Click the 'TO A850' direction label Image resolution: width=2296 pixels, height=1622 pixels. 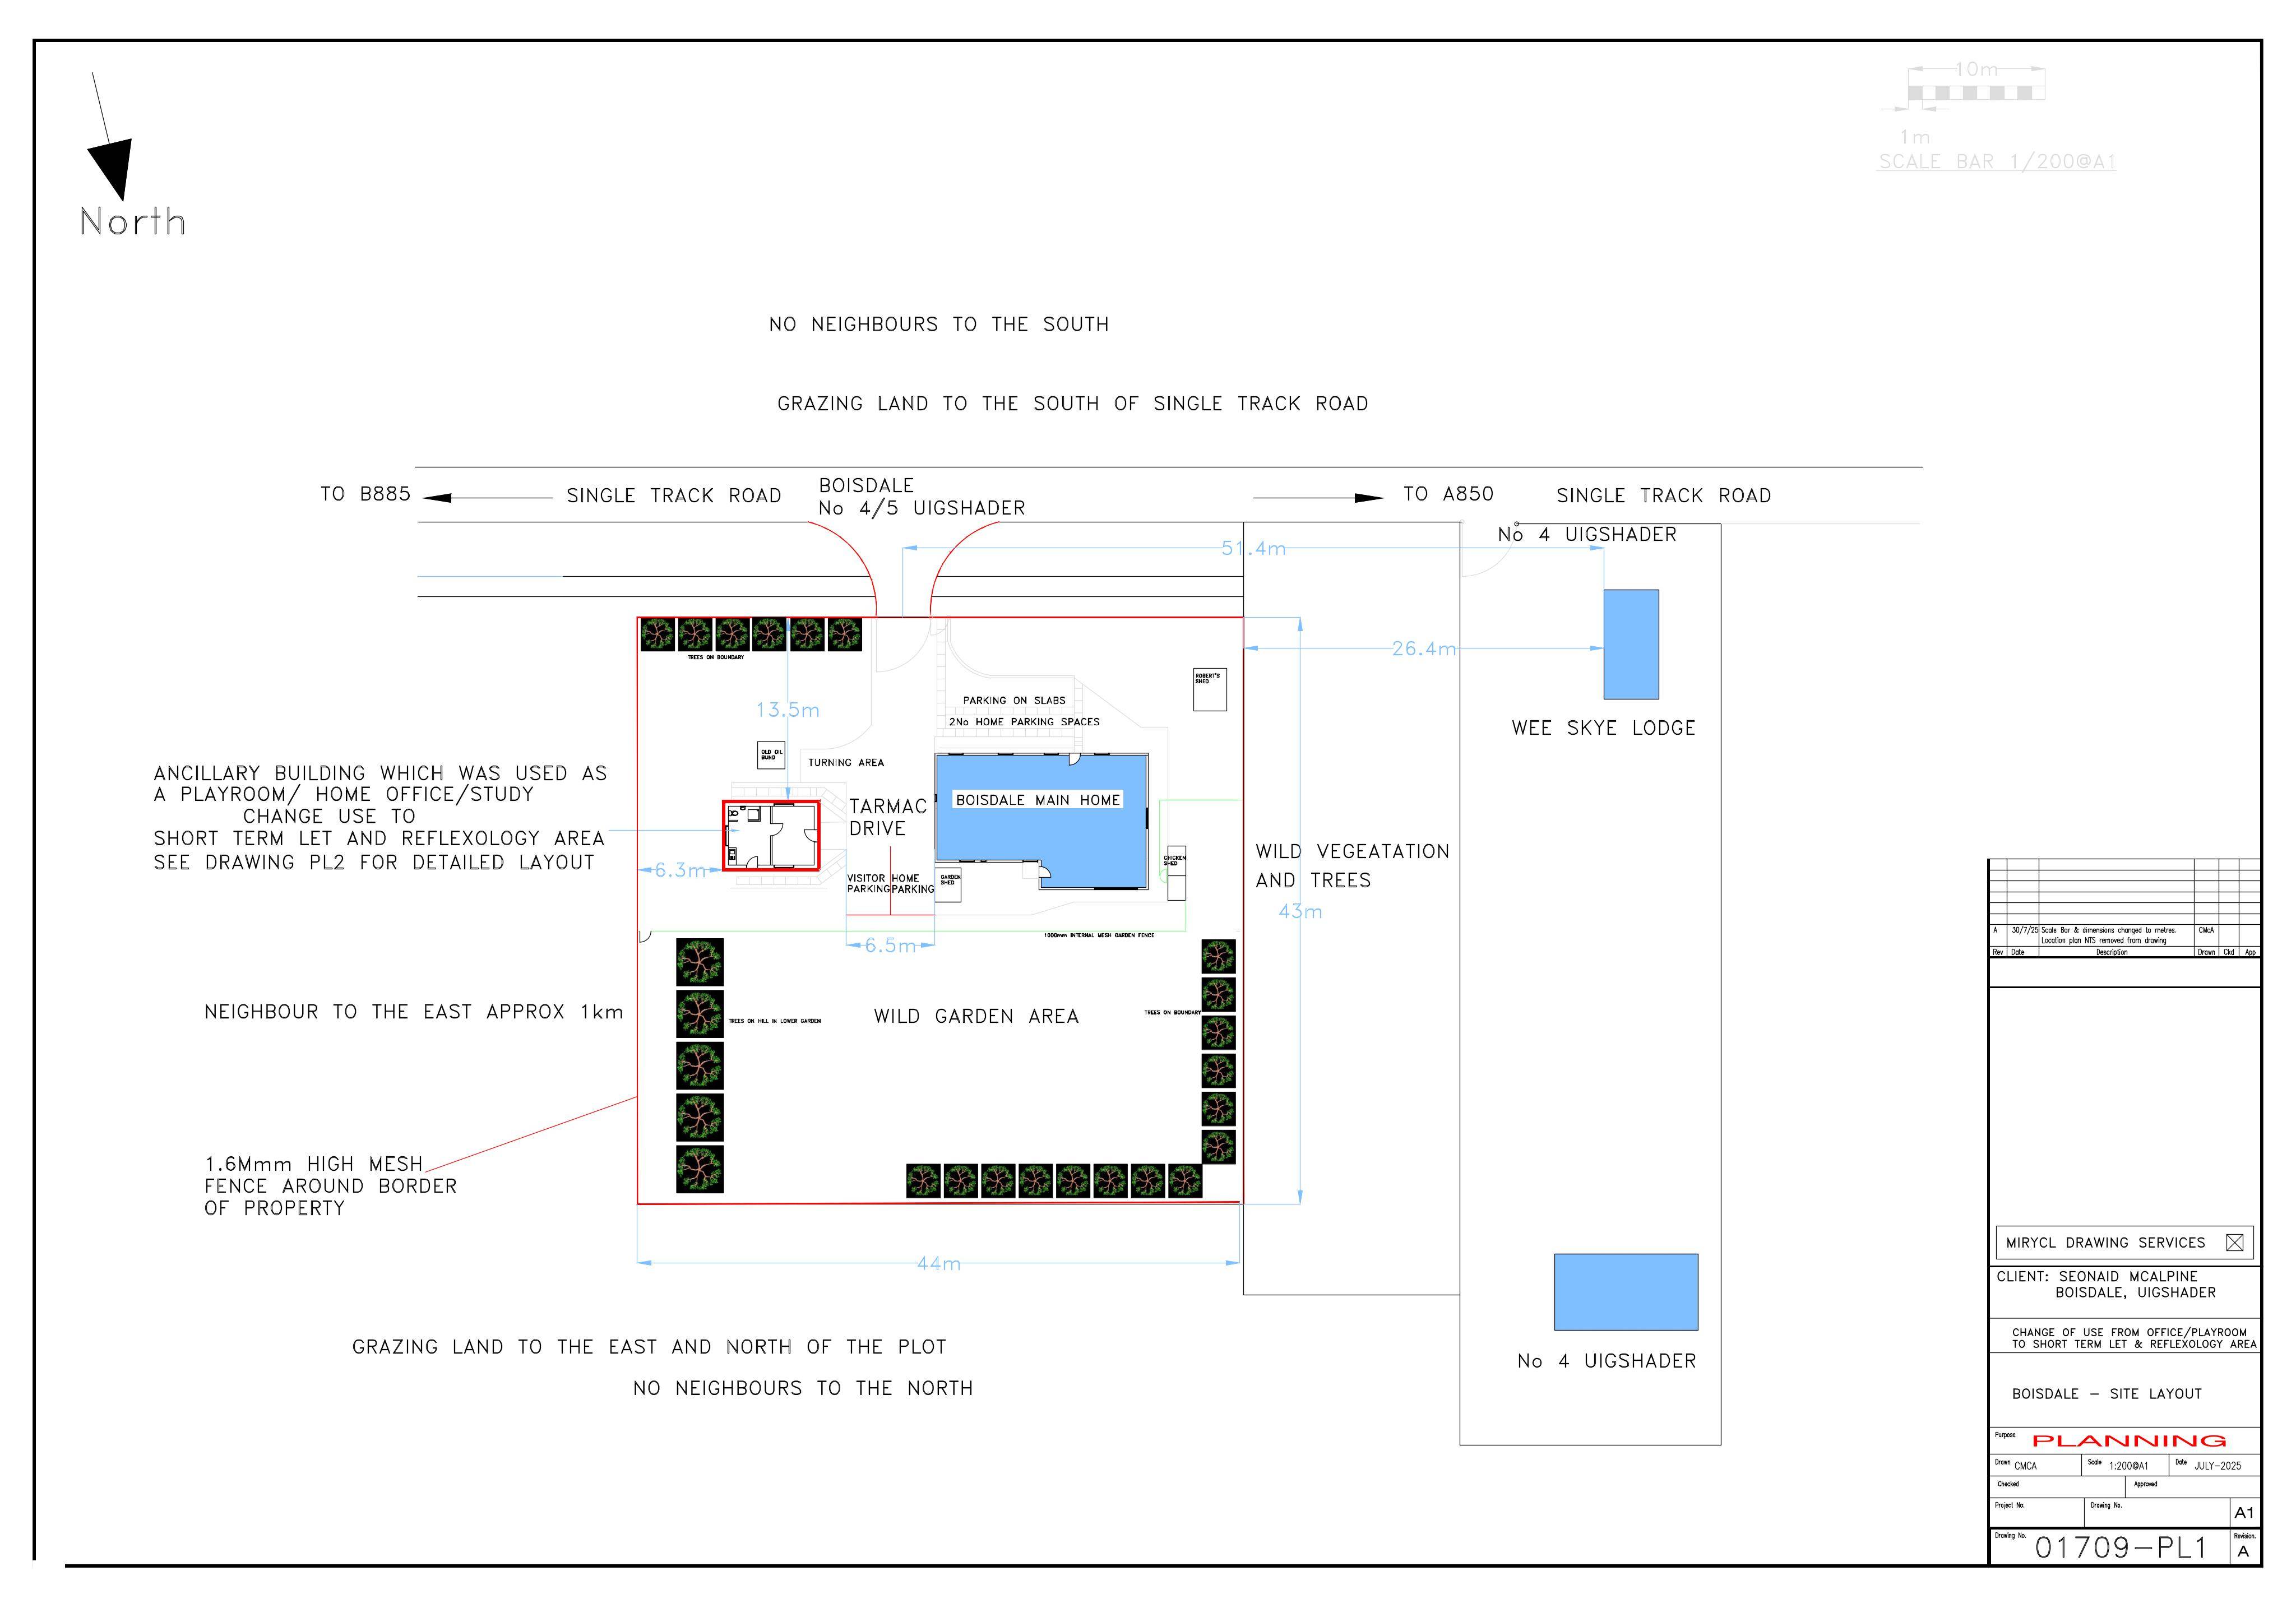point(1448,494)
